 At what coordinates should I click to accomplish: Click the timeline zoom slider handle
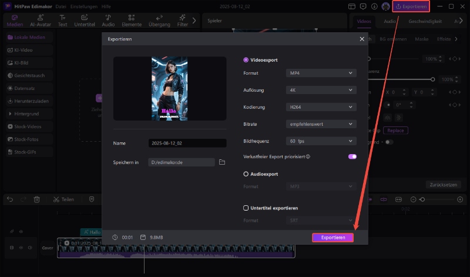[422, 199]
